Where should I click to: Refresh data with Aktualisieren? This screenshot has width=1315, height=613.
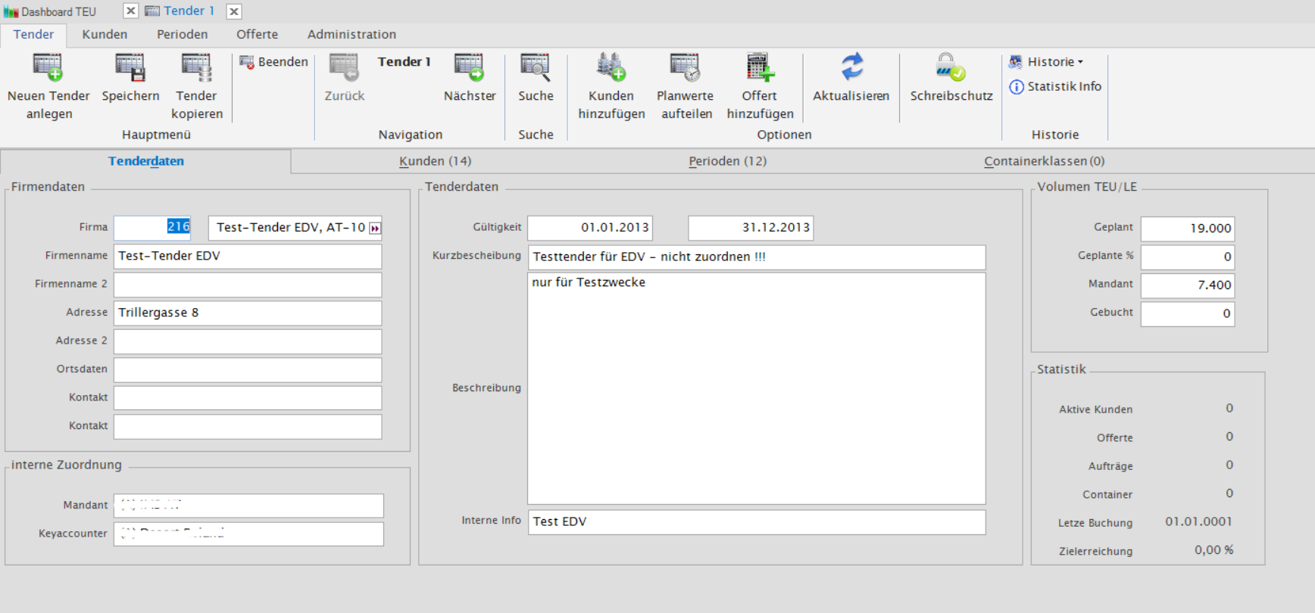click(851, 68)
